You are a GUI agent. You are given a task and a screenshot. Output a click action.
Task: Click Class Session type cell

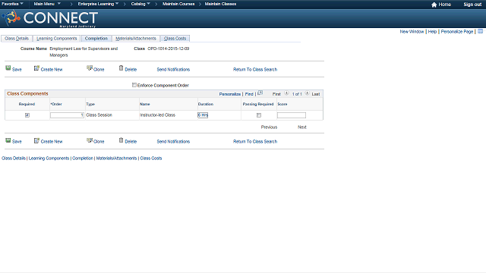pyautogui.click(x=99, y=115)
